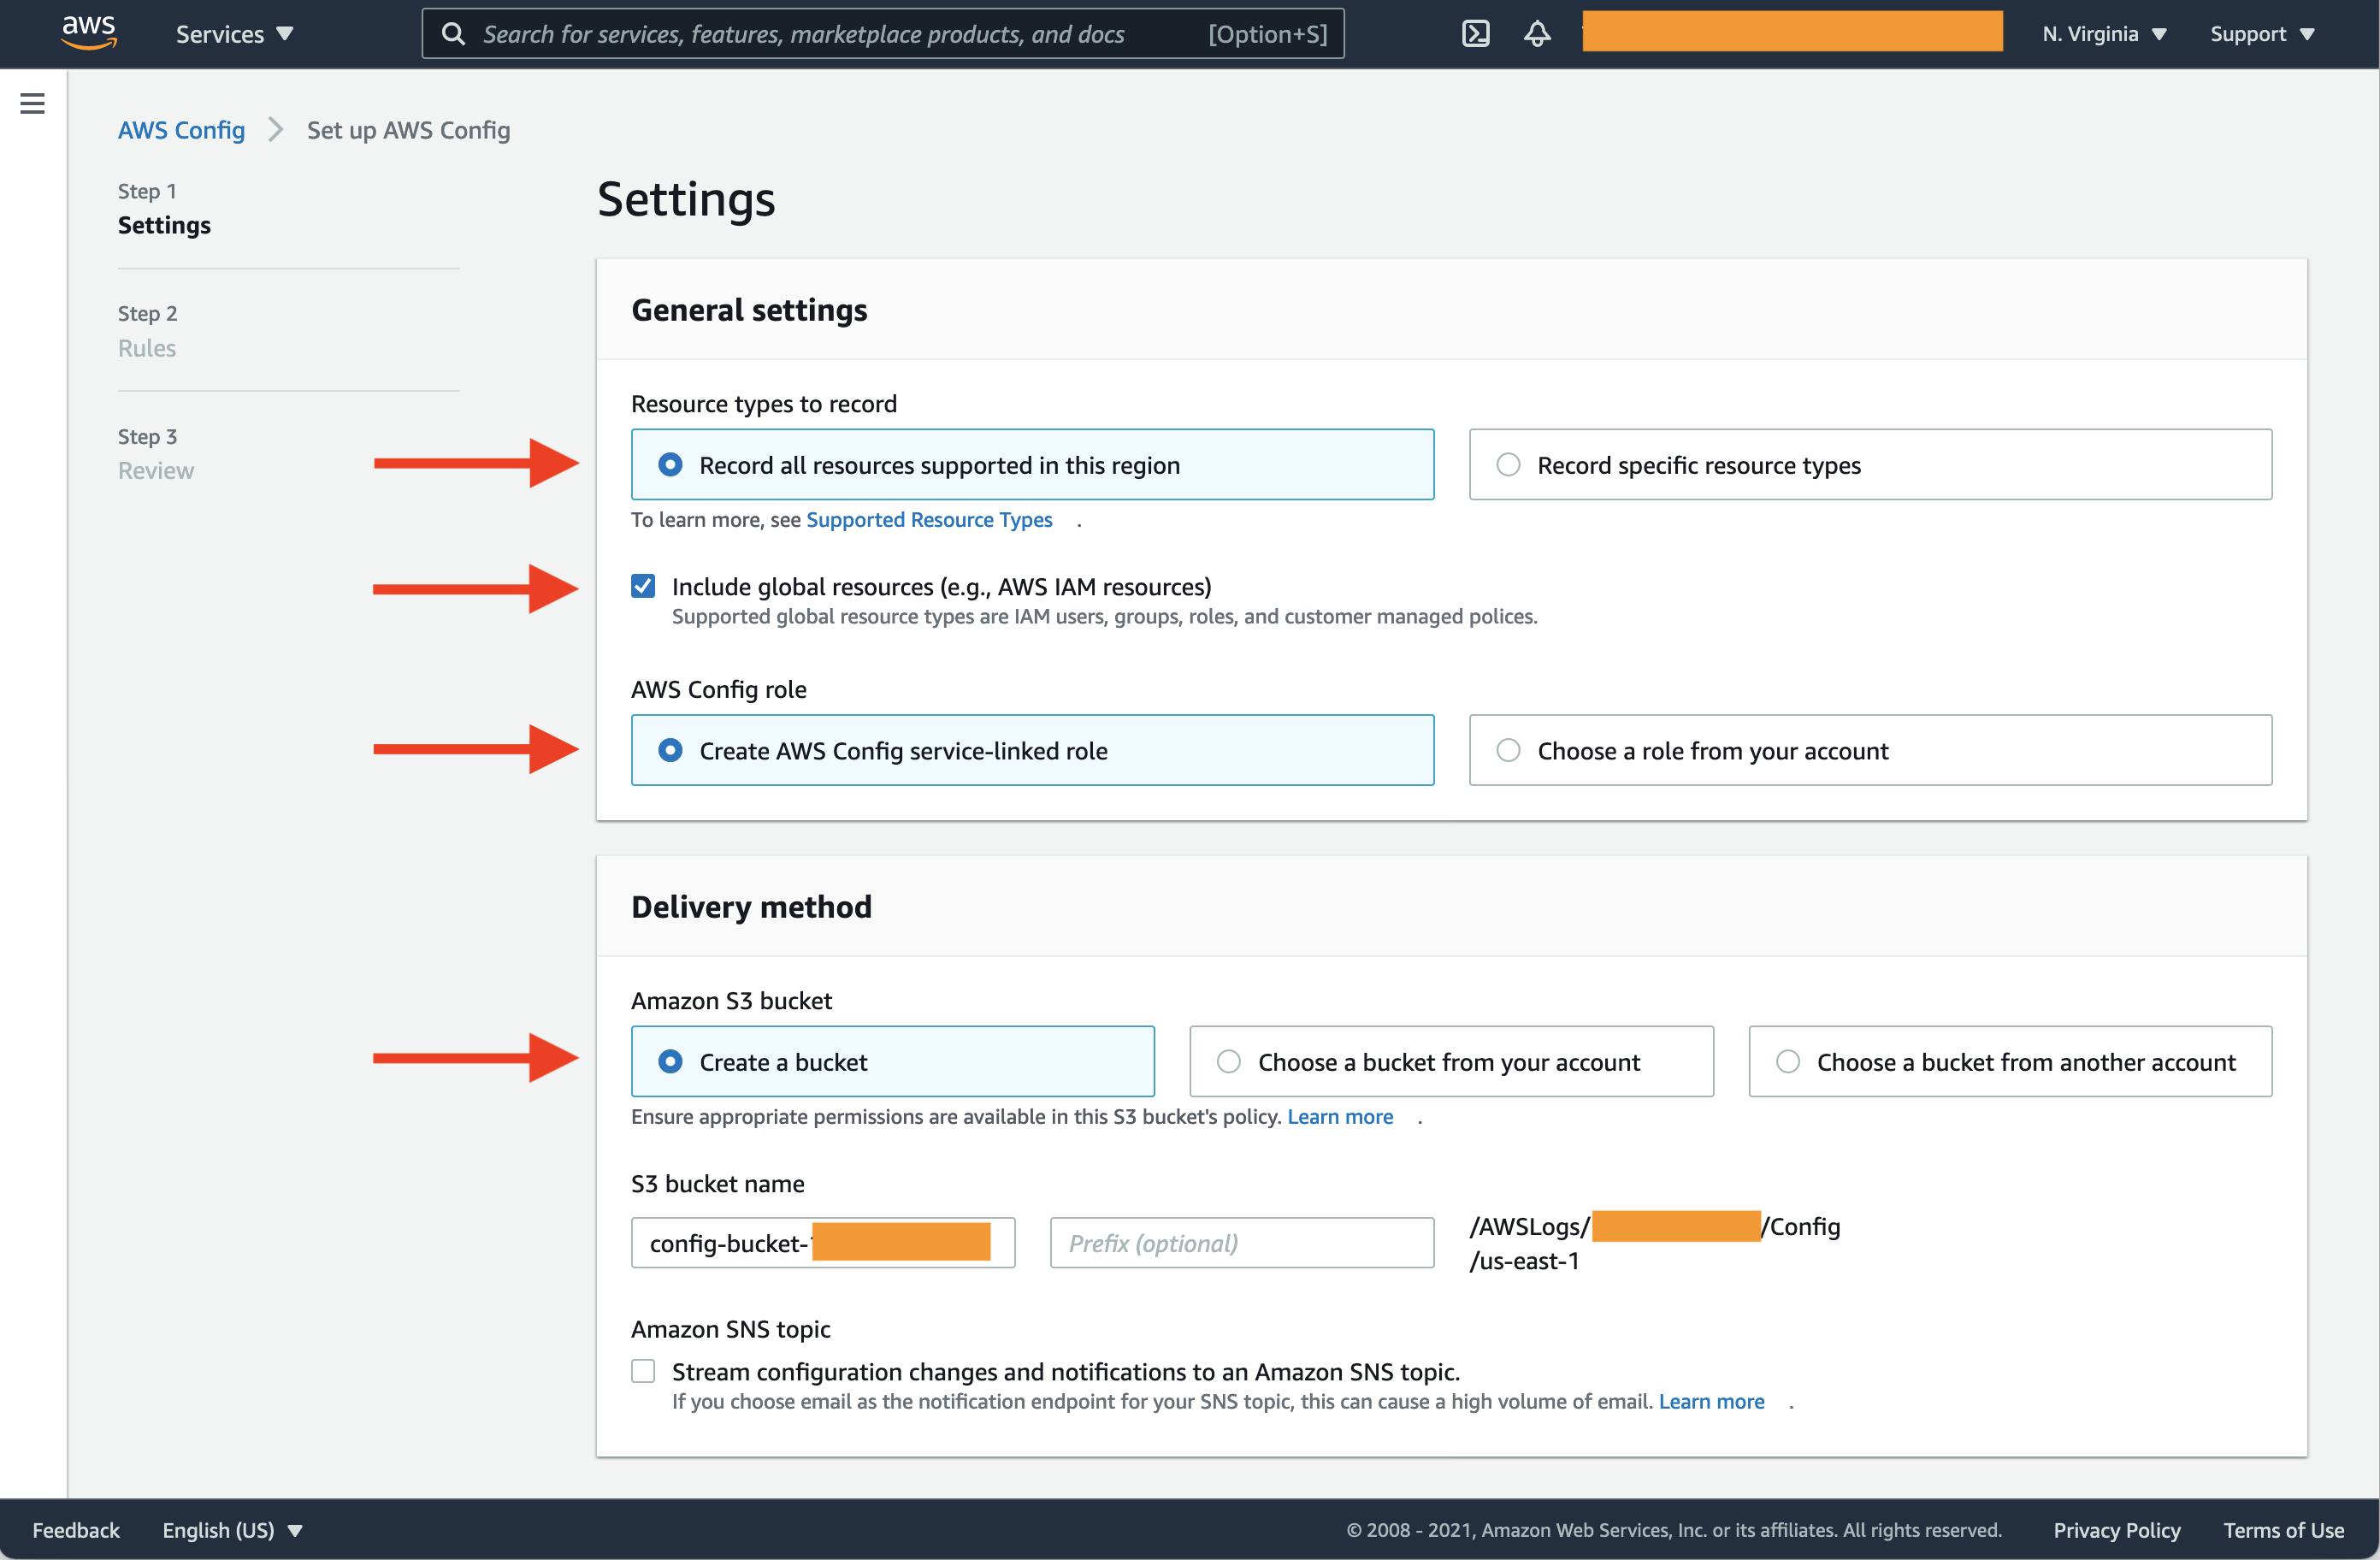Open the N. Virginia region dropdown

2104,34
